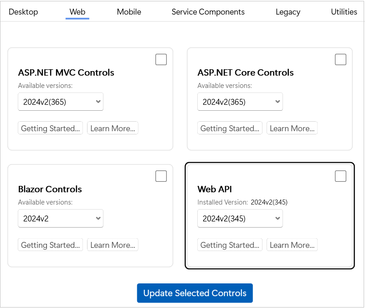Click Update Selected Controls button

[195, 293]
